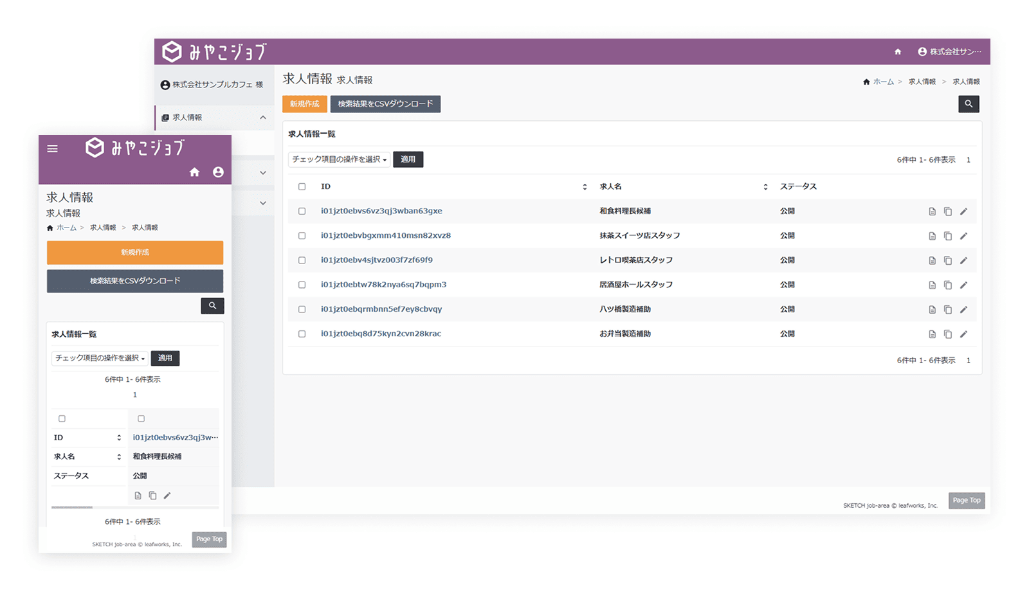1029x592 pixels.
Task: Edit the レトロ喫茶店スタッフ job with pencil icon
Action: 963,260
